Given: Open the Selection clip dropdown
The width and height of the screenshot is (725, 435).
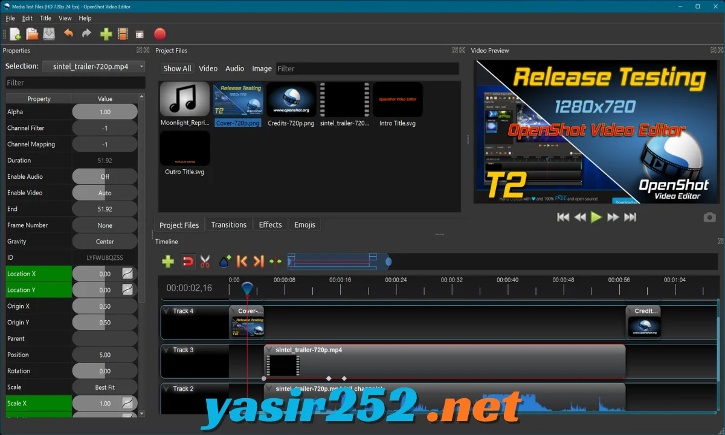Looking at the screenshot, I should pos(94,66).
